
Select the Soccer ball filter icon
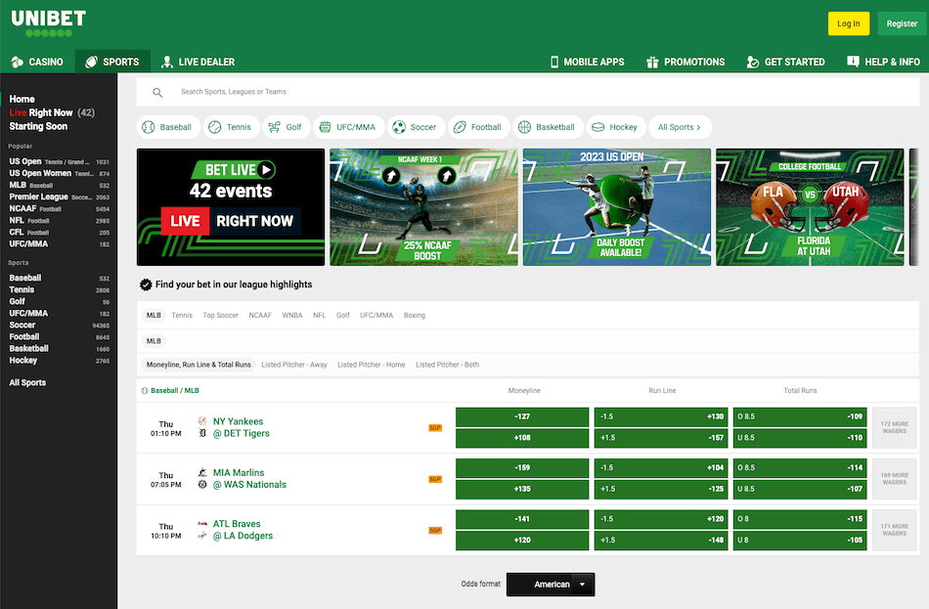398,126
